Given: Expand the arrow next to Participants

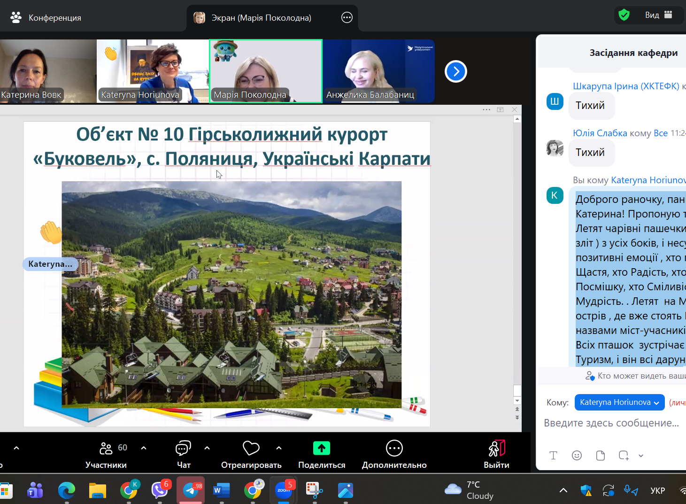Looking at the screenshot, I should [144, 448].
